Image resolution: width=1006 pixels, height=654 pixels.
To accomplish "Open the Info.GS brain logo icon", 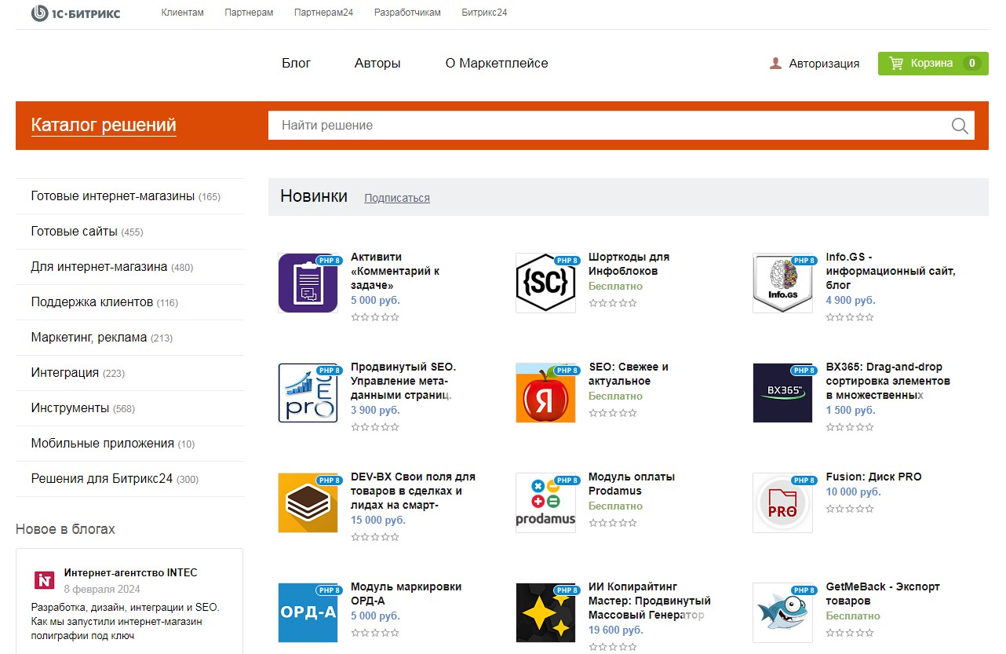I will tap(782, 283).
